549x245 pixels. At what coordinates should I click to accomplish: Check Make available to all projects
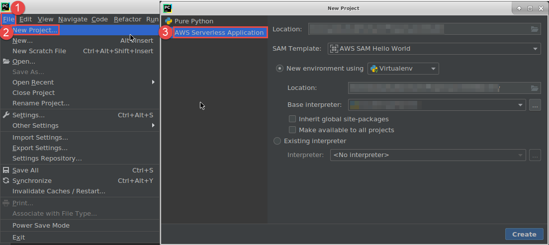tap(292, 130)
